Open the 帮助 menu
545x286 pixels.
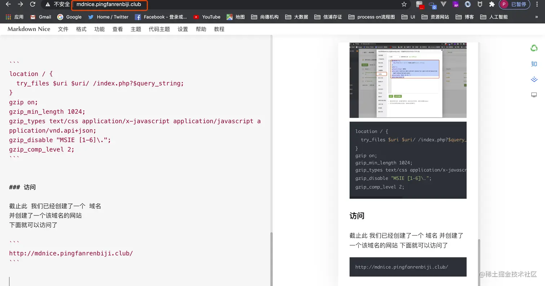tap(201, 29)
